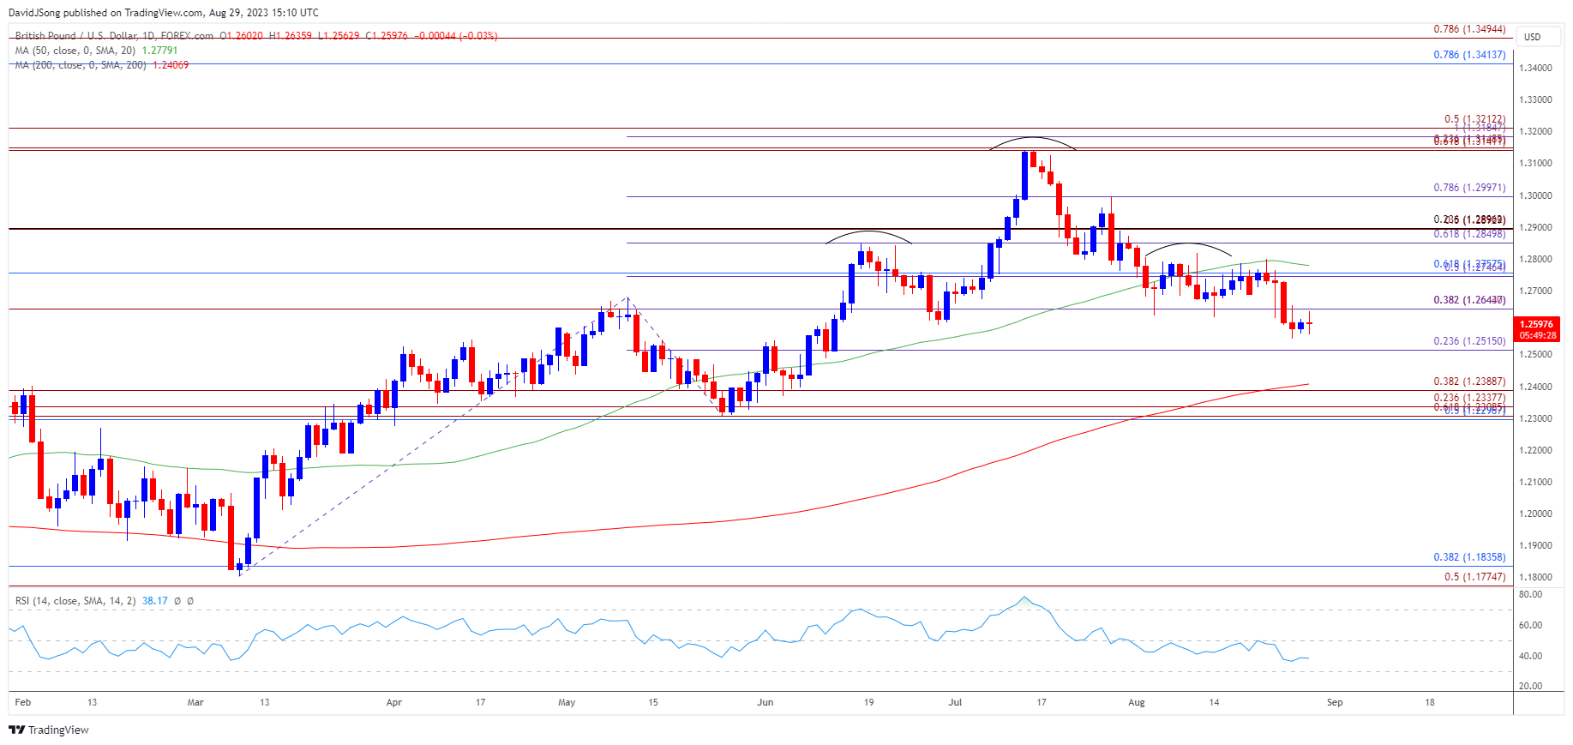Screen dimensions: 1573x745
Task: Select the 0.618 (1.28498) Fibonacci label
Action: click(x=1469, y=234)
